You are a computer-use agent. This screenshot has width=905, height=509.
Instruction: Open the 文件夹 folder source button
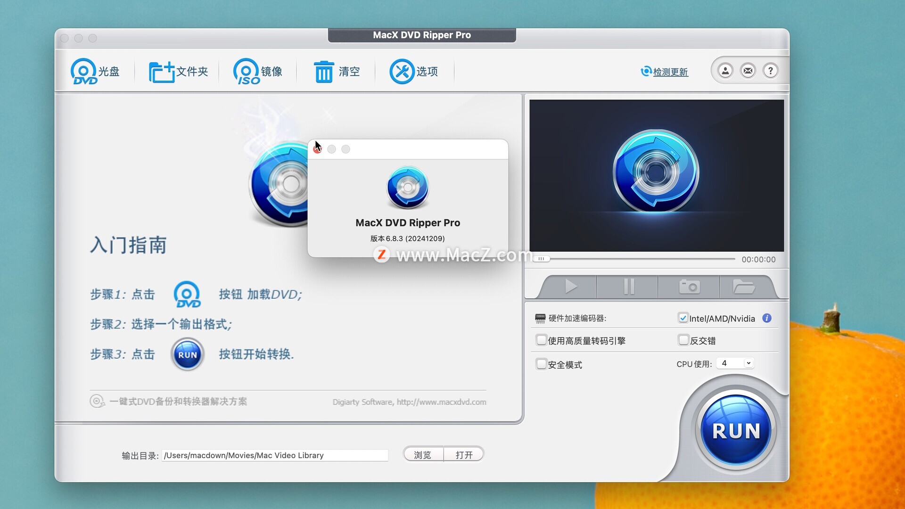(178, 72)
